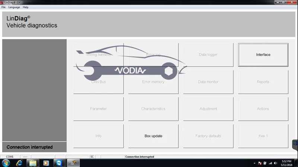Click the COM1 status bar entry
Screen dimensions: 298x167
(10, 157)
